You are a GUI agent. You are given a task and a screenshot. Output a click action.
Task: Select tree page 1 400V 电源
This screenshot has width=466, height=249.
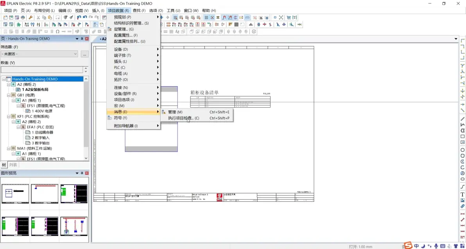42,111
